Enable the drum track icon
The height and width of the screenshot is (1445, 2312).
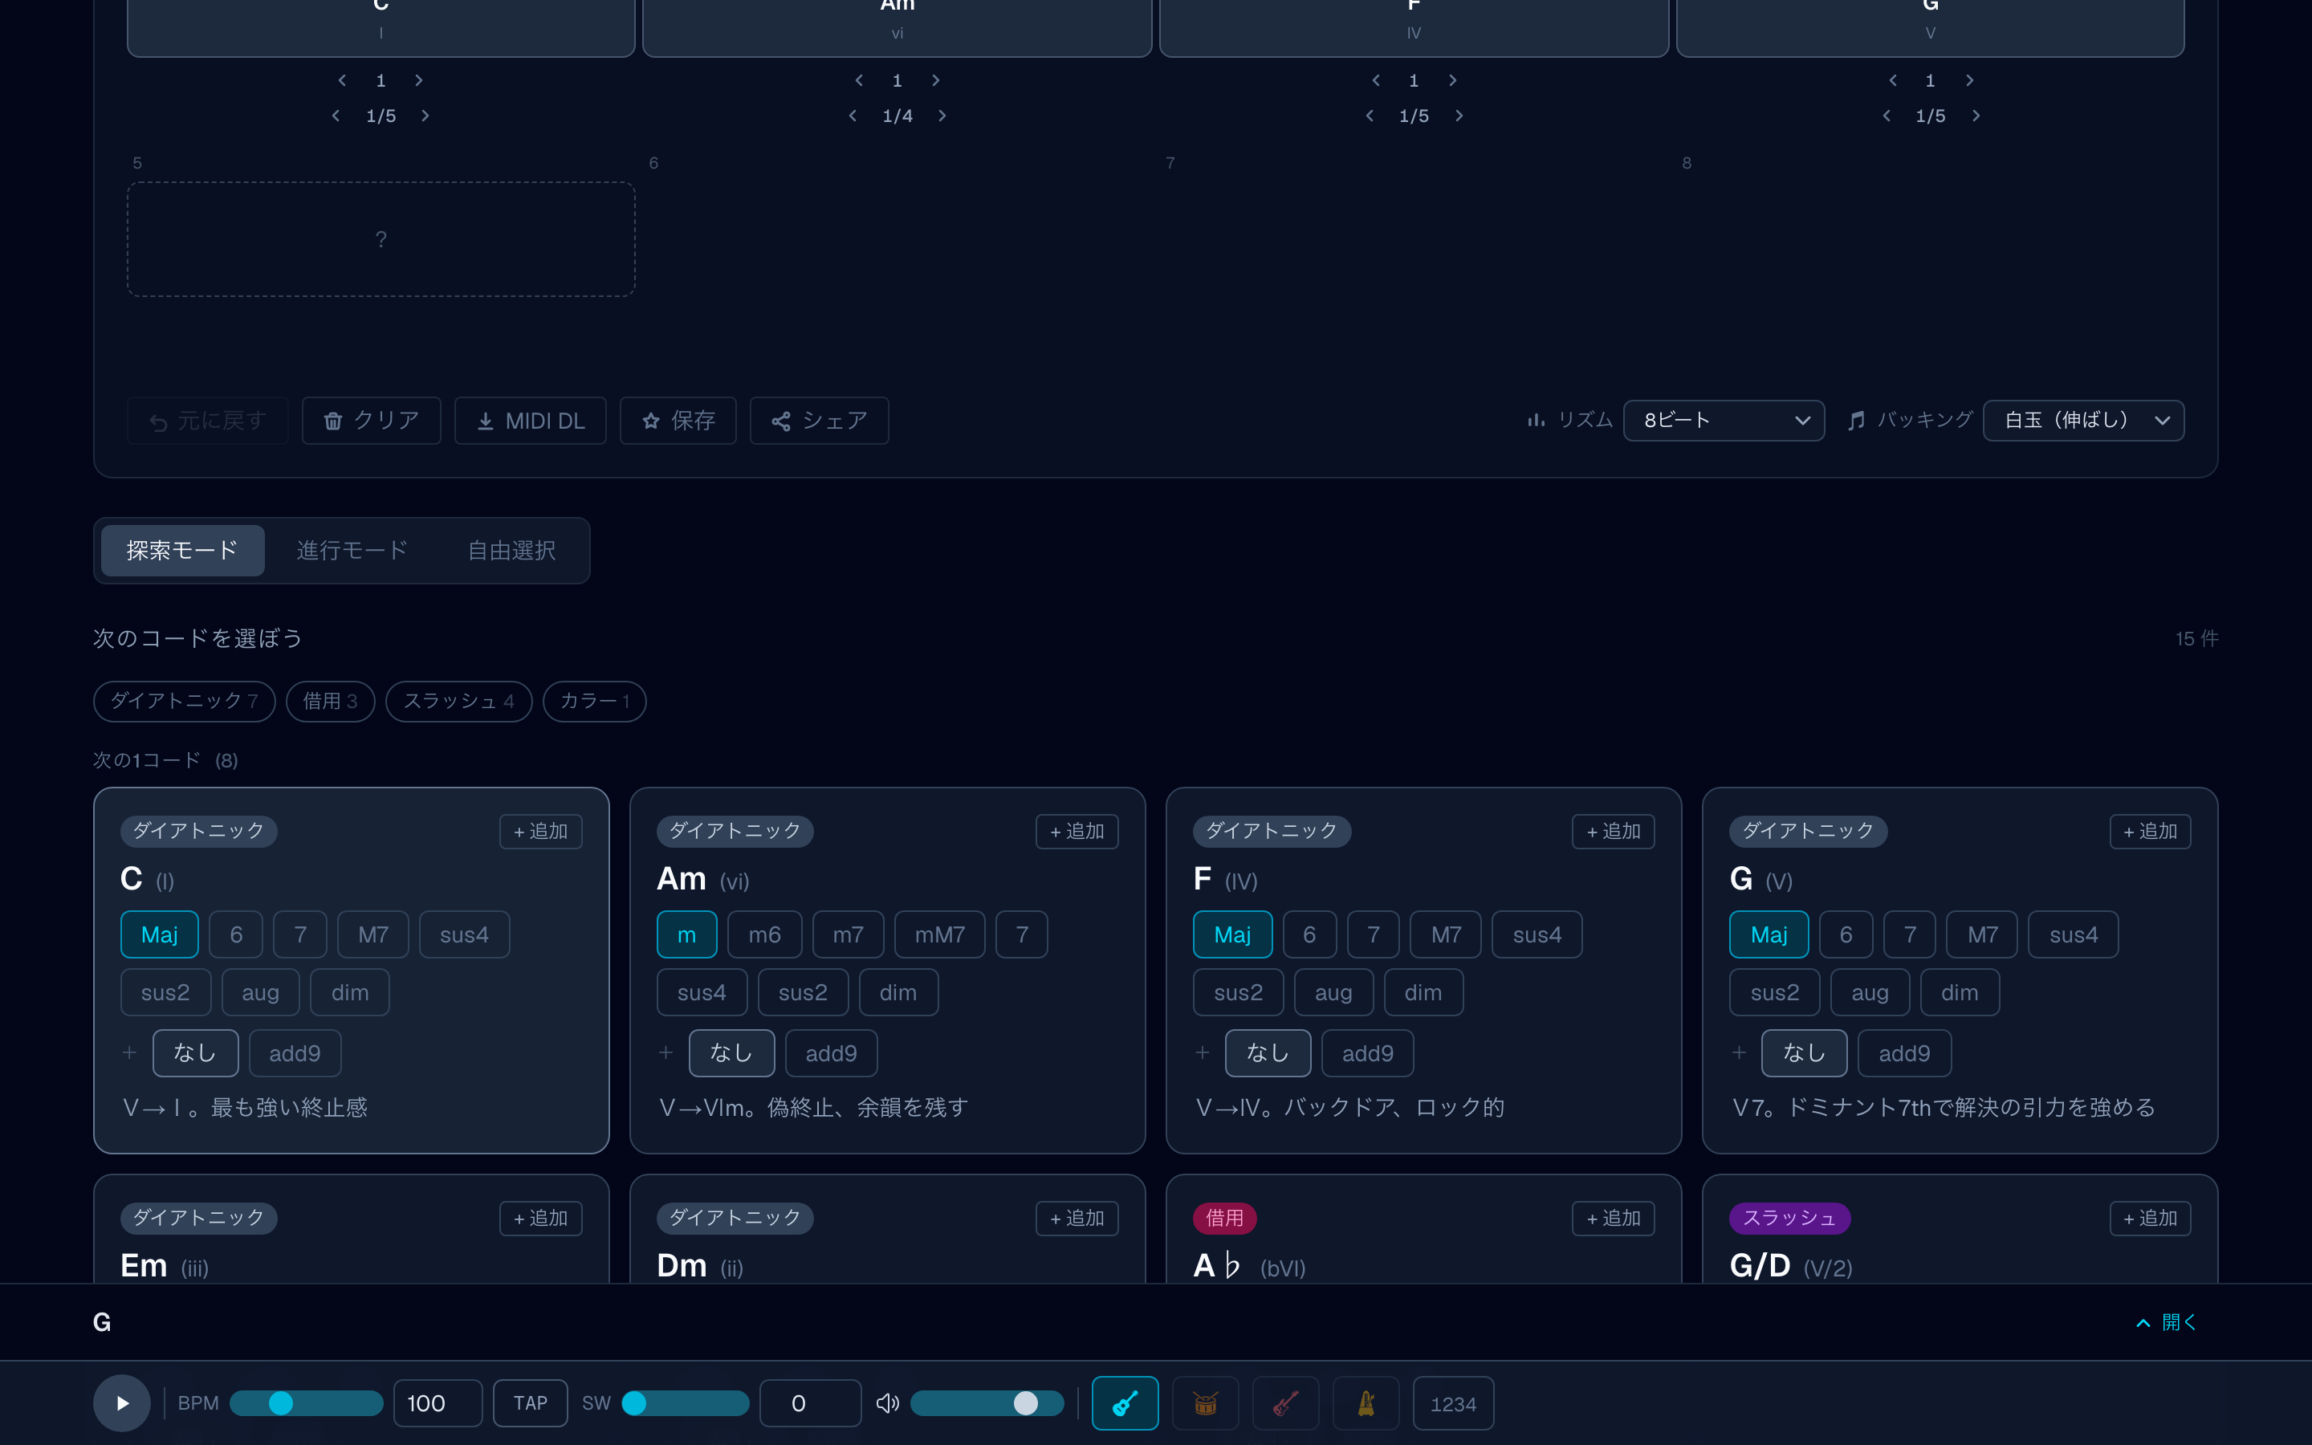[x=1205, y=1403]
